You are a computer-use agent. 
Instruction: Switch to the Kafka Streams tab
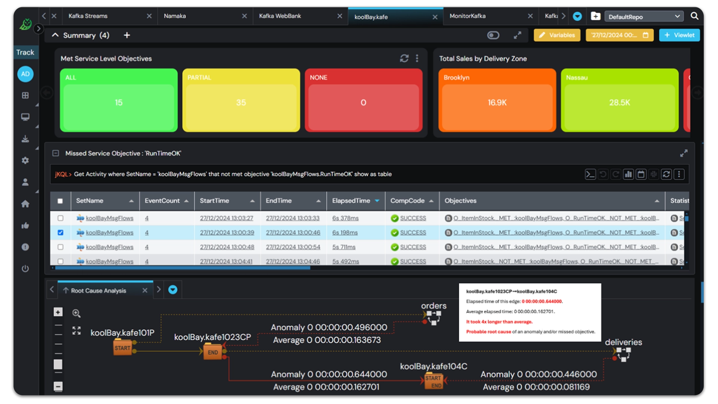point(88,16)
